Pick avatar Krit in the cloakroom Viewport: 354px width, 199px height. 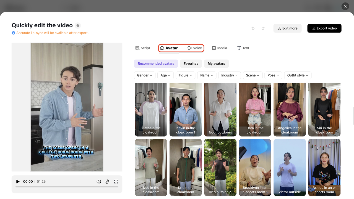(186, 168)
